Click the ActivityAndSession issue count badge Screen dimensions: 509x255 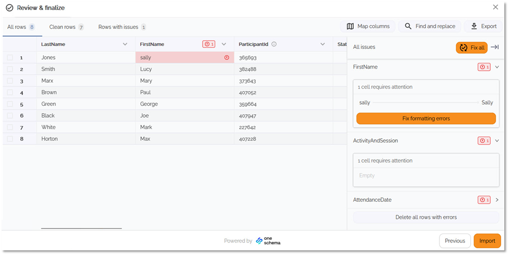(x=484, y=140)
